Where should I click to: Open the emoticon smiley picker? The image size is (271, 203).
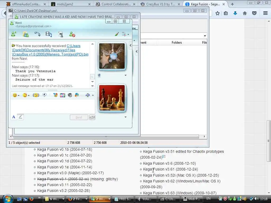(x=16, y=95)
